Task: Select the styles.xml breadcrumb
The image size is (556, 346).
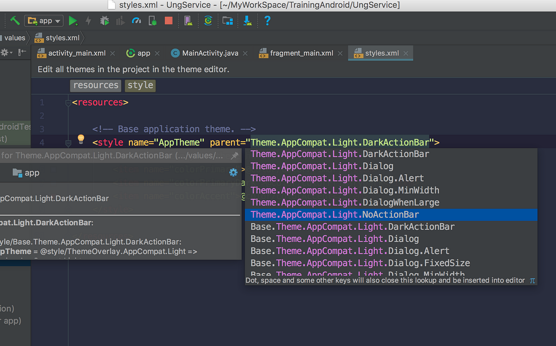Action: [57, 38]
